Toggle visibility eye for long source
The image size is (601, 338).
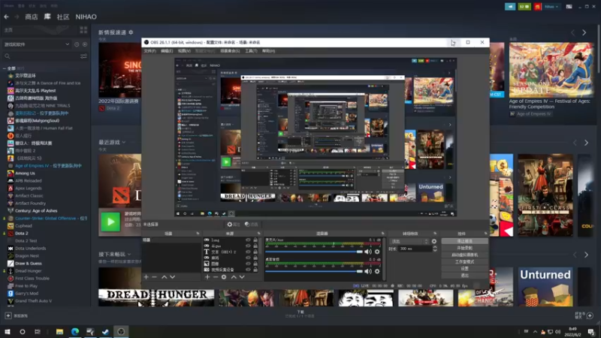tap(248, 240)
